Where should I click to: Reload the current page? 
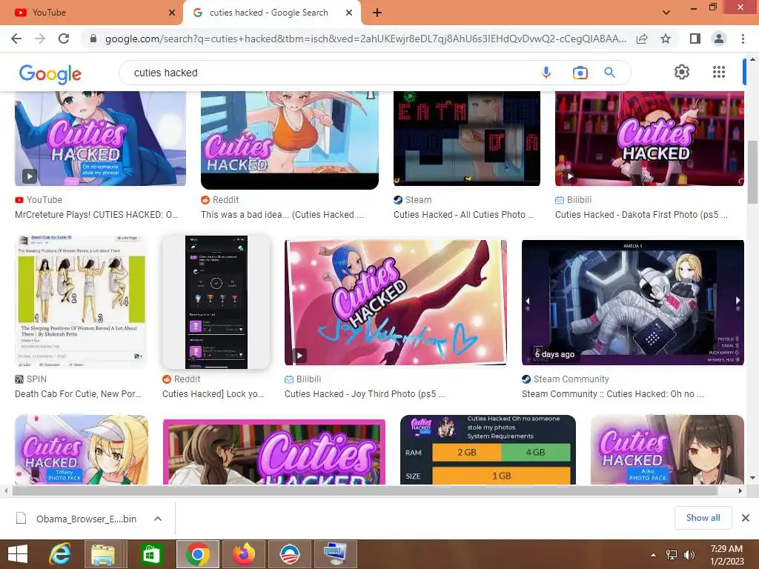[64, 39]
